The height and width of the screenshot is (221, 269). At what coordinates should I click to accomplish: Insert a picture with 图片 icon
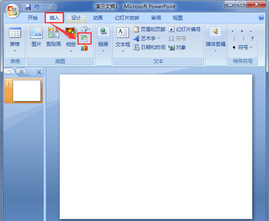(36, 33)
